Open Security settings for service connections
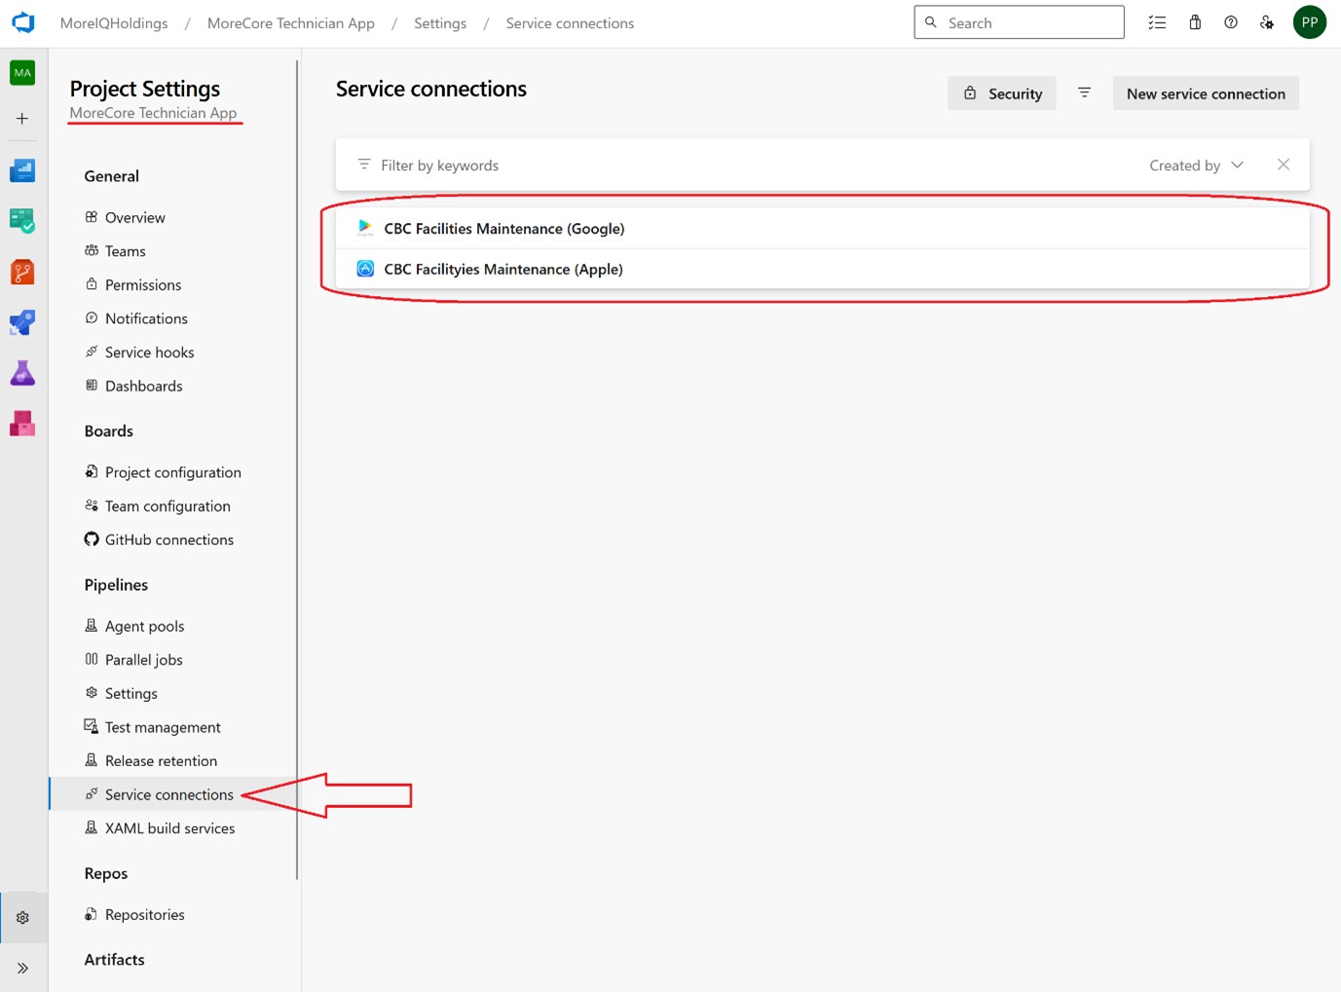Viewport: 1341px width, 992px height. tap(1002, 92)
